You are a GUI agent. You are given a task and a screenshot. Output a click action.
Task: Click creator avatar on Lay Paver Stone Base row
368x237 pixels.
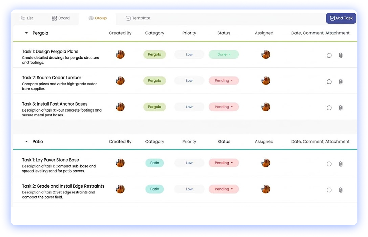(x=120, y=163)
